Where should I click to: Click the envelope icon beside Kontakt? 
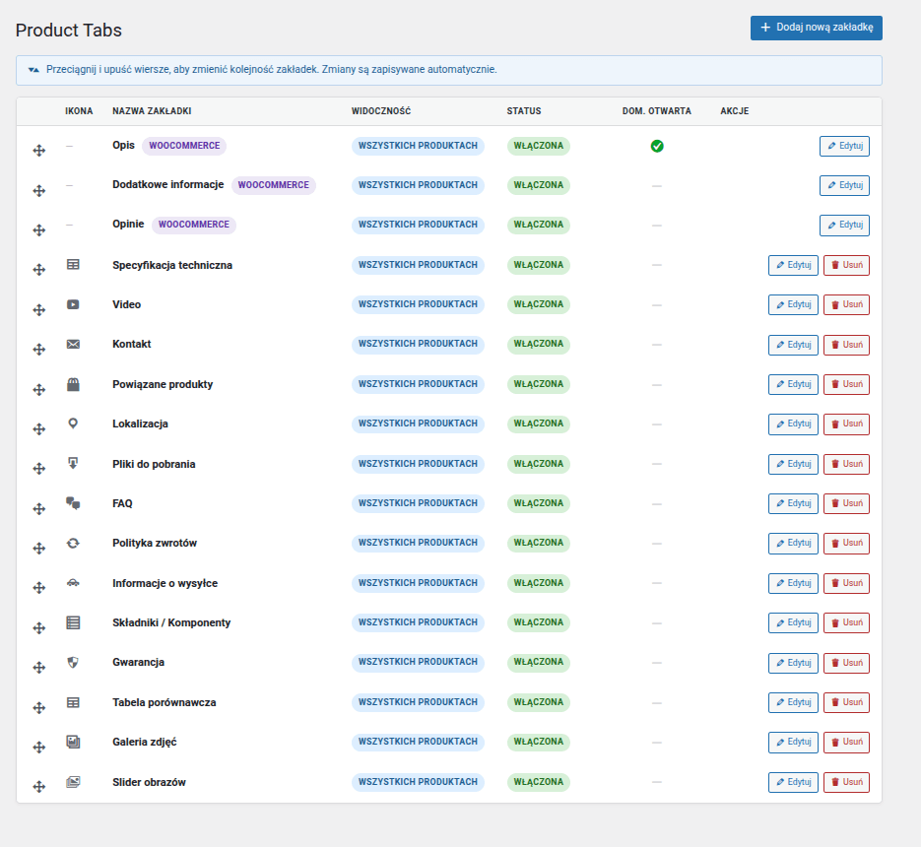pos(73,344)
